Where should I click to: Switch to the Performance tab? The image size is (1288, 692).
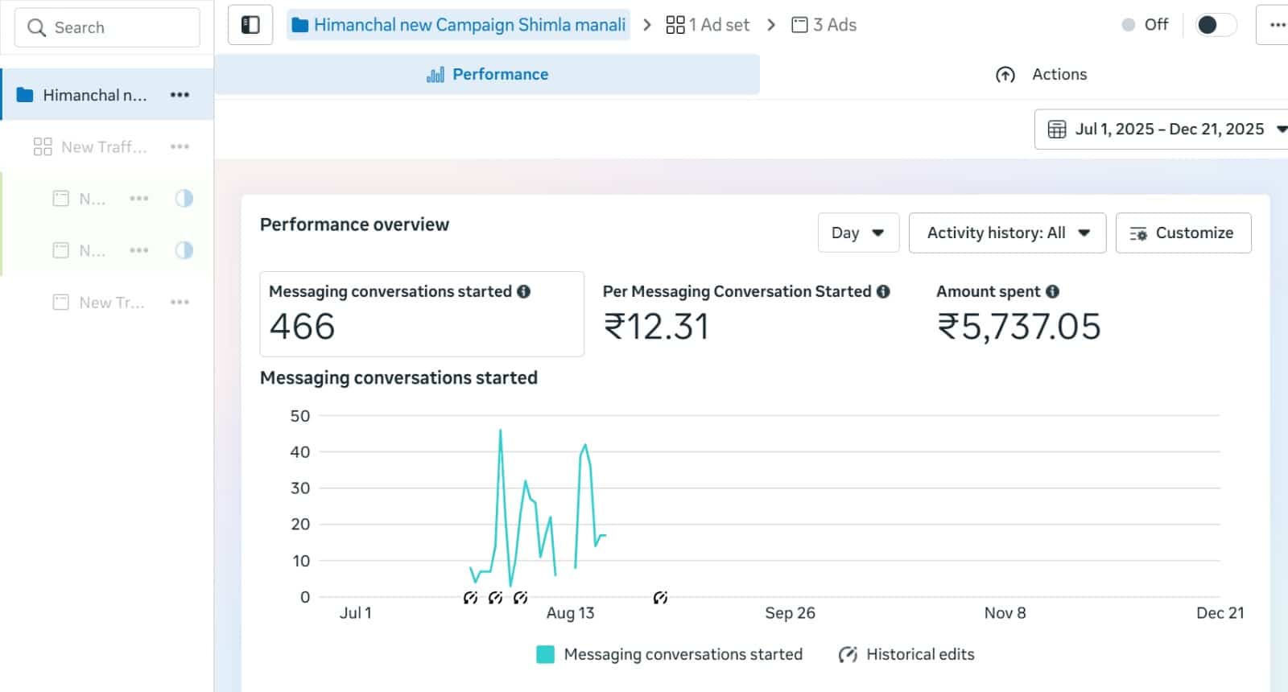tap(487, 74)
